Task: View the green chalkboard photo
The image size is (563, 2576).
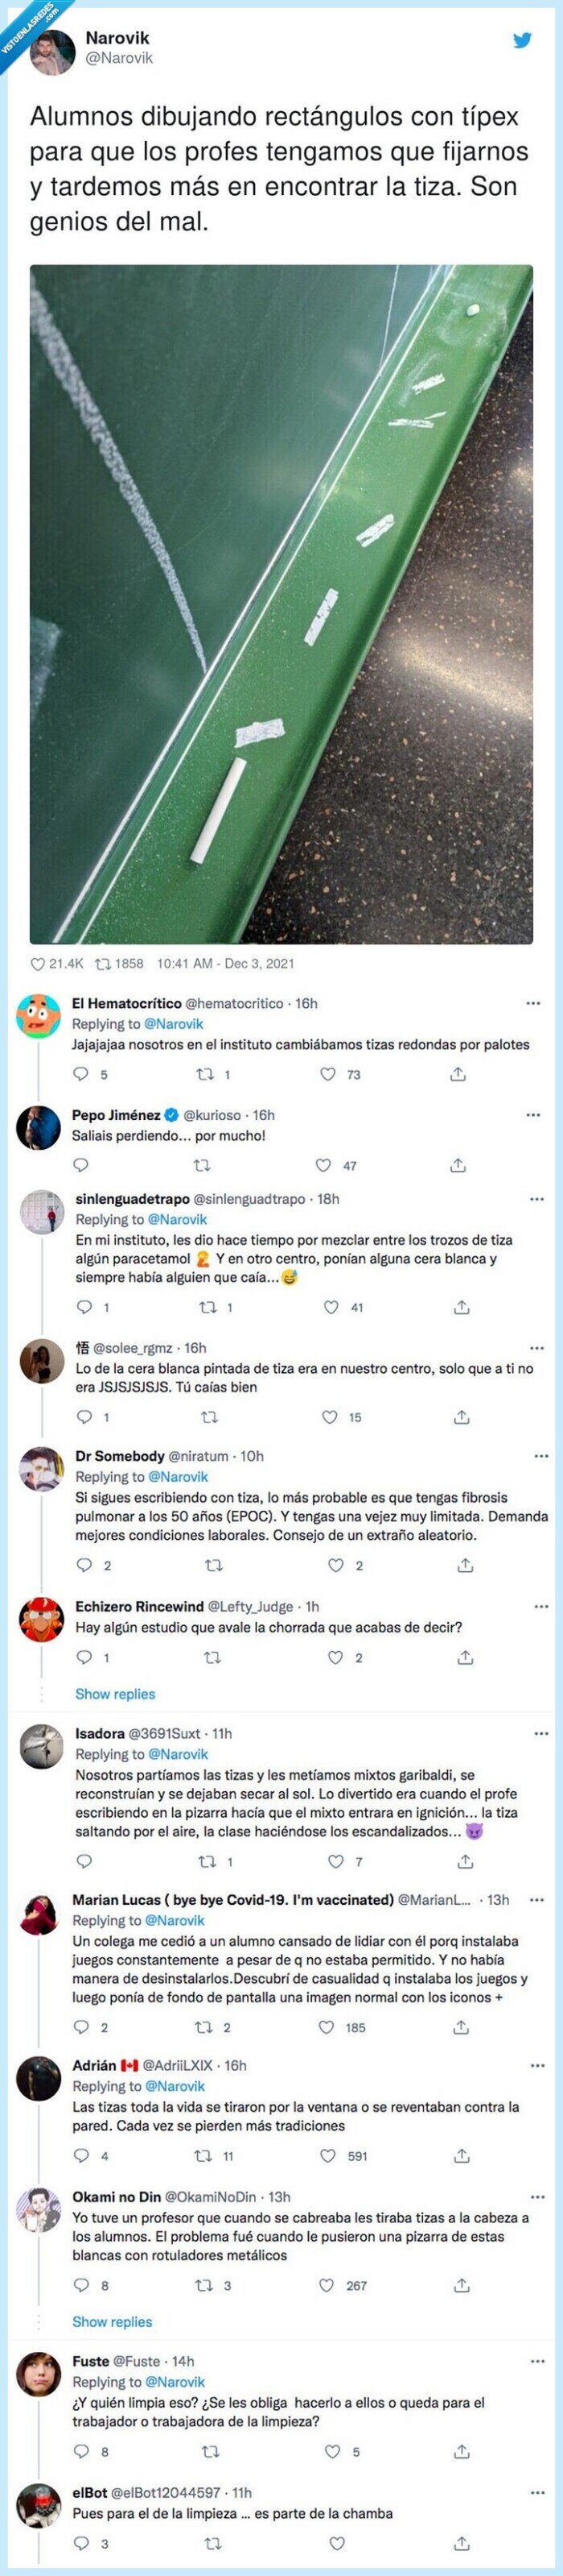Action: pyautogui.click(x=280, y=600)
